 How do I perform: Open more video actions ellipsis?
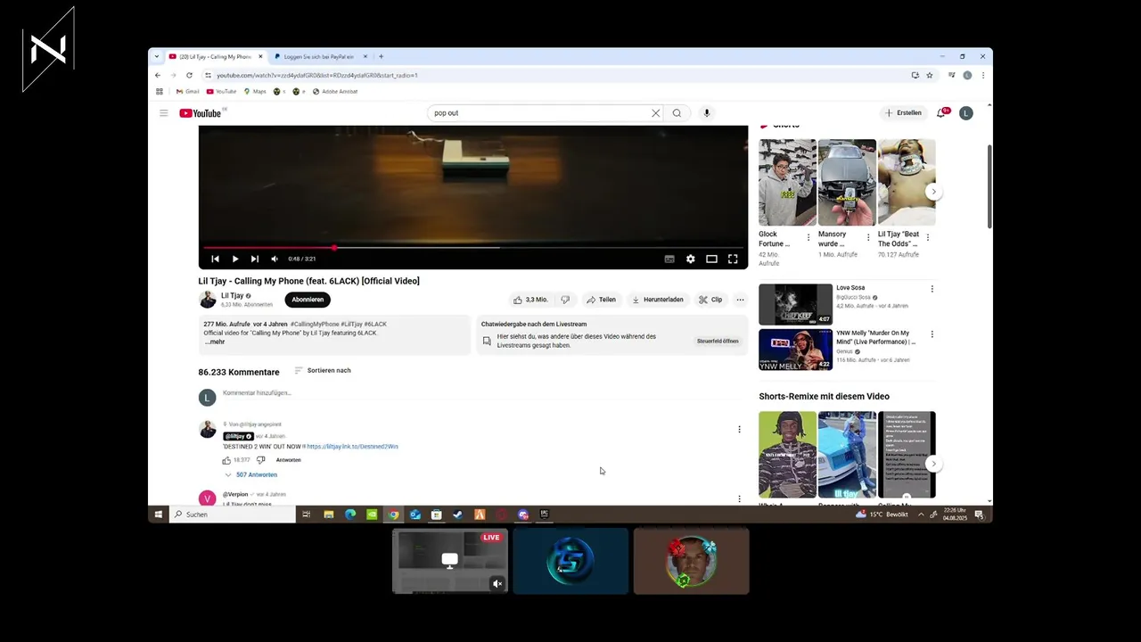coord(740,300)
